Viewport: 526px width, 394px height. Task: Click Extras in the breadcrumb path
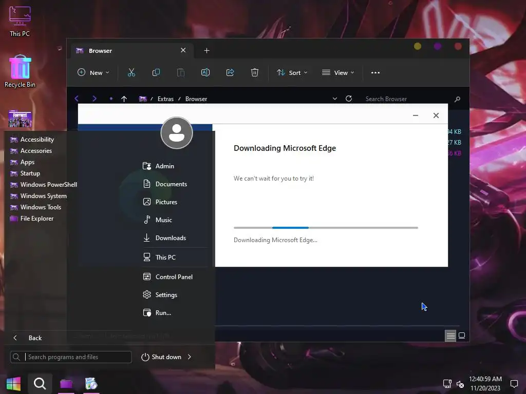(166, 99)
